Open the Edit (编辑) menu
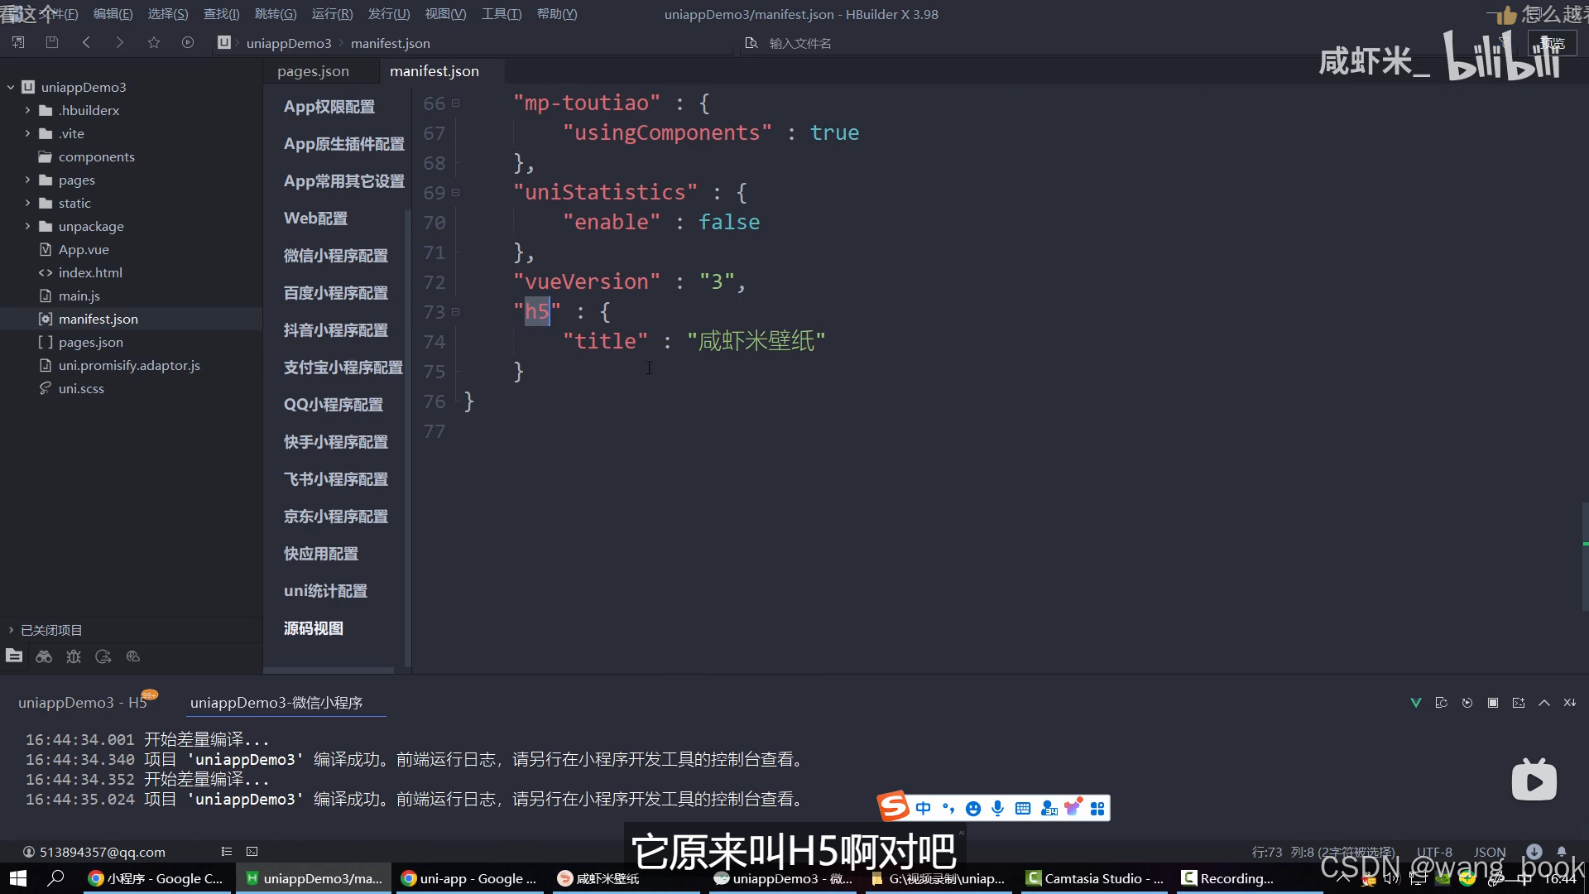The image size is (1589, 894). (113, 14)
